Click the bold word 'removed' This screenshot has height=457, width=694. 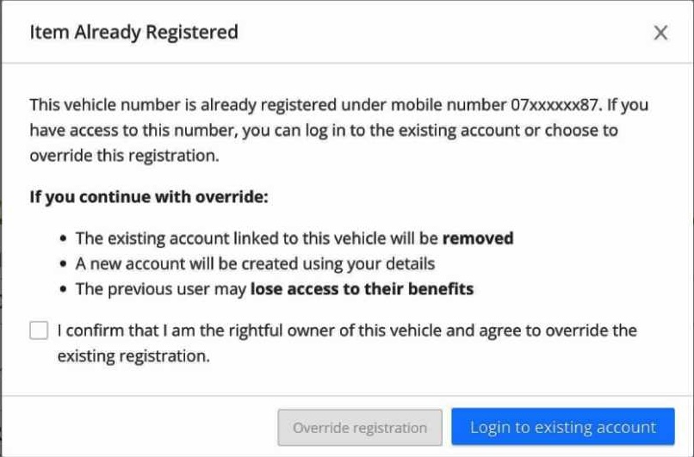[478, 238]
